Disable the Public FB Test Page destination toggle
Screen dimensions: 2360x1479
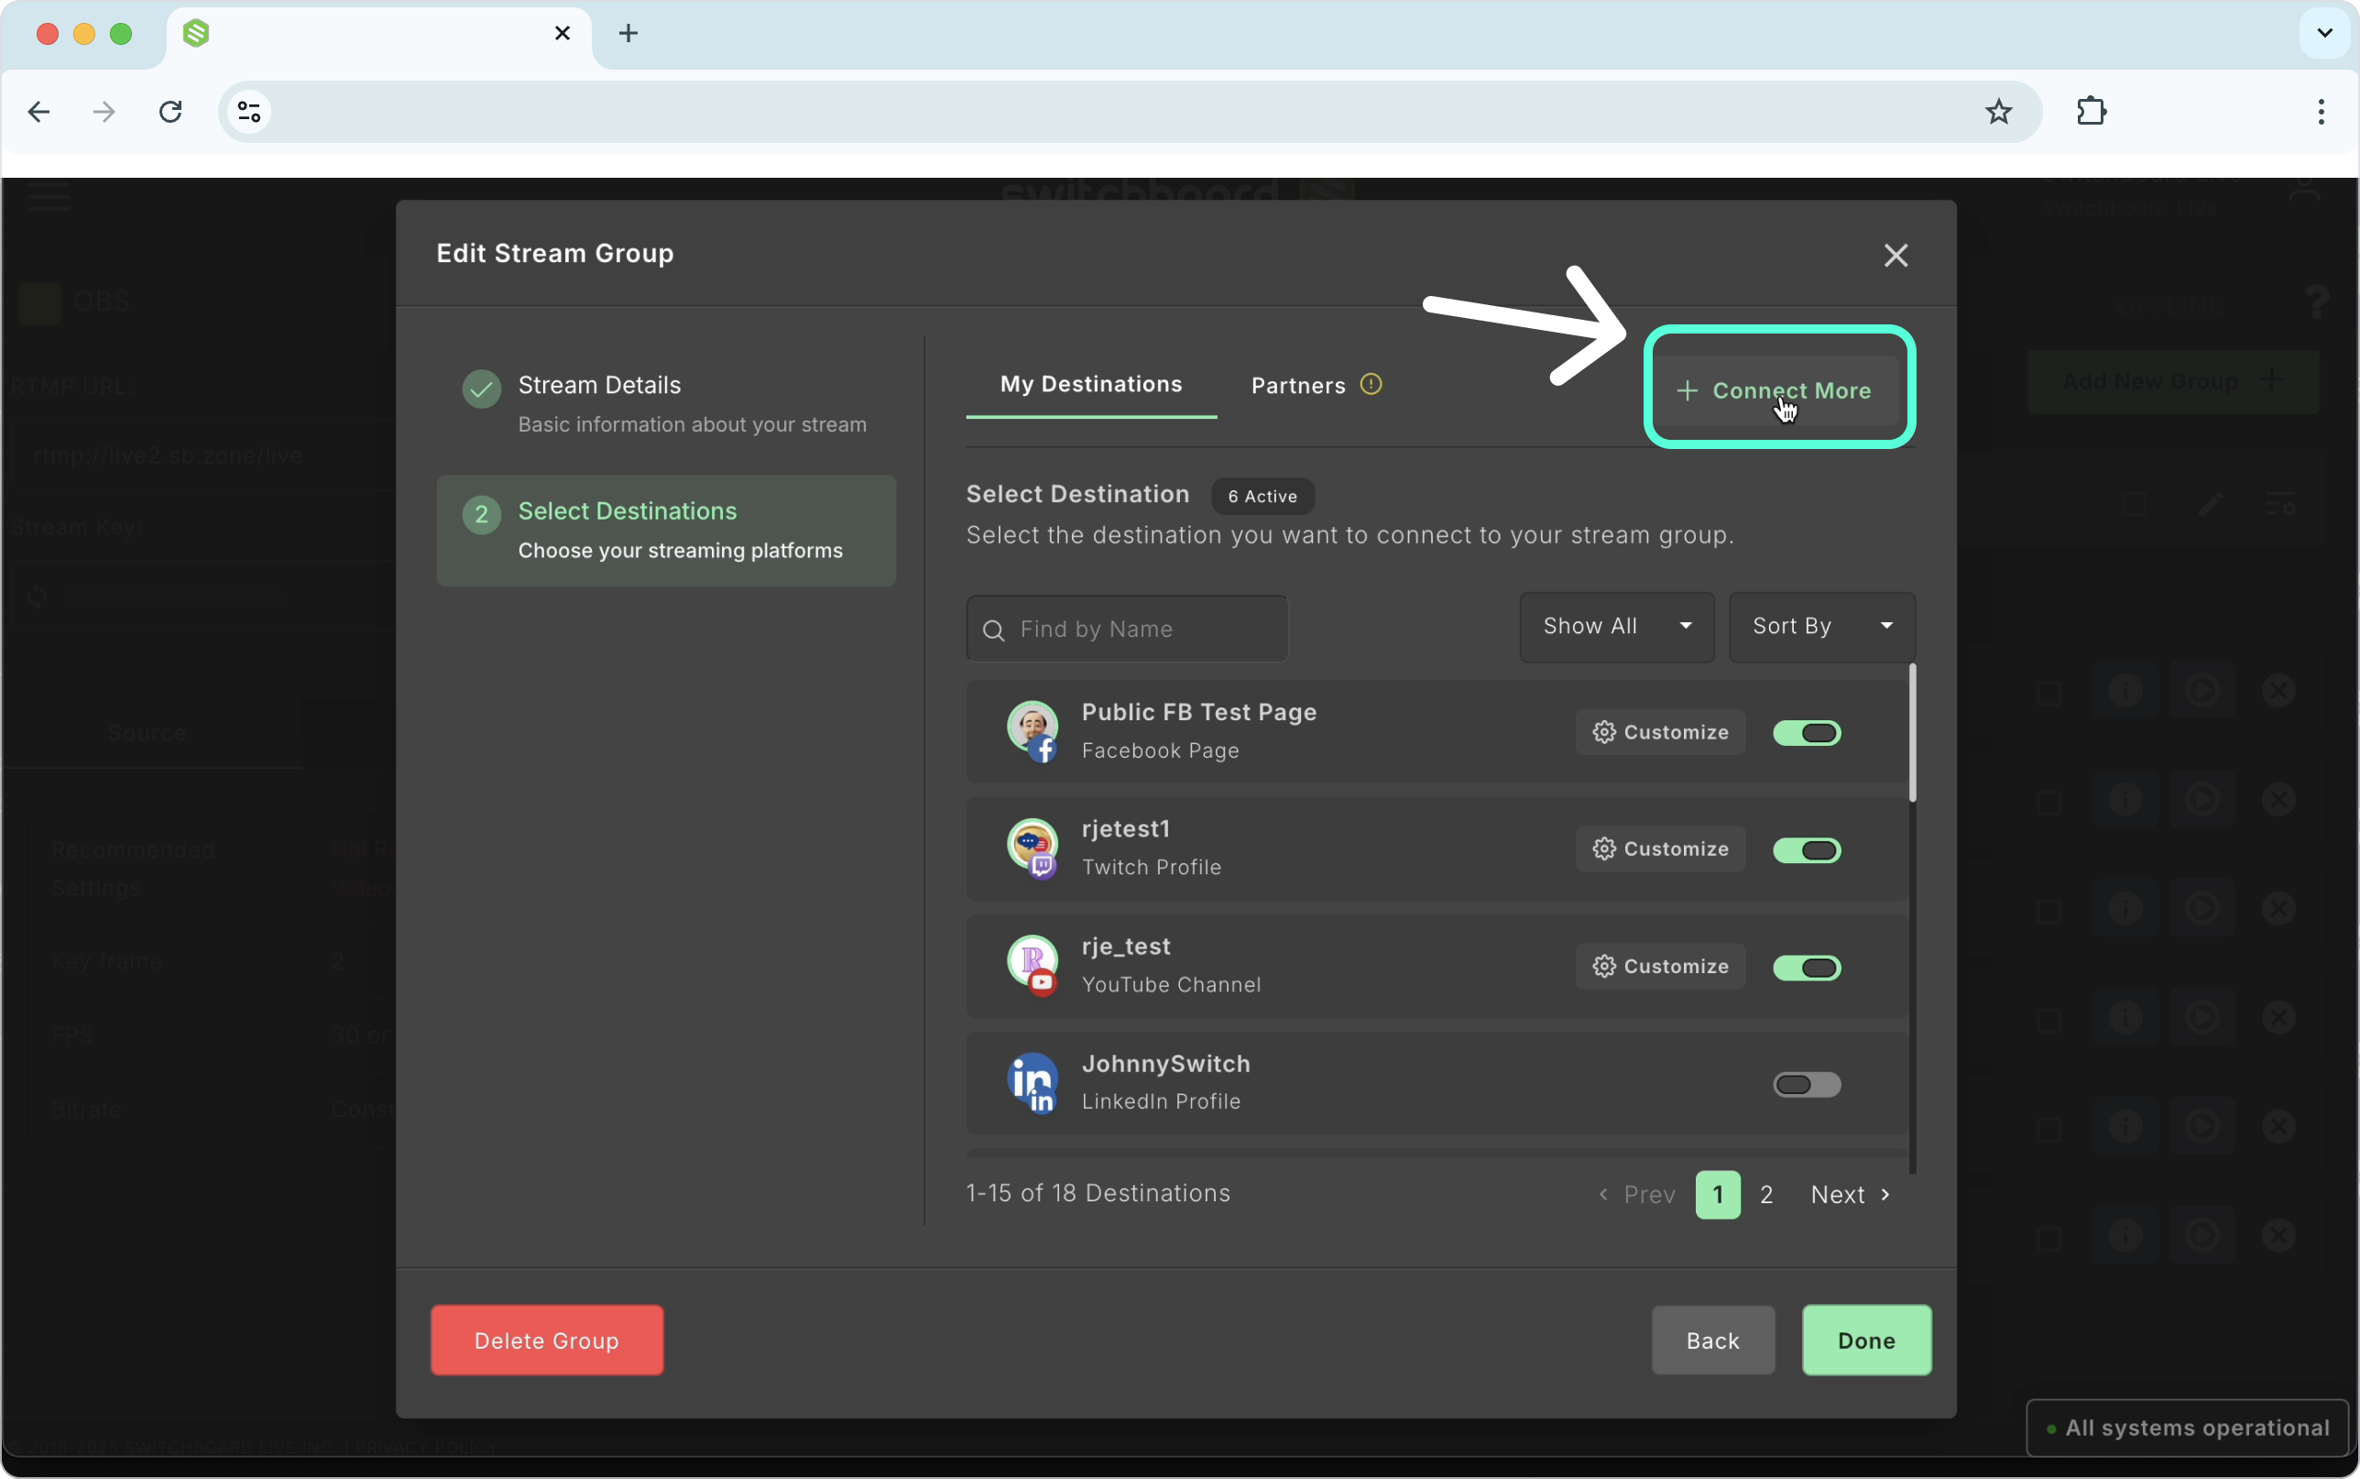pos(1806,733)
